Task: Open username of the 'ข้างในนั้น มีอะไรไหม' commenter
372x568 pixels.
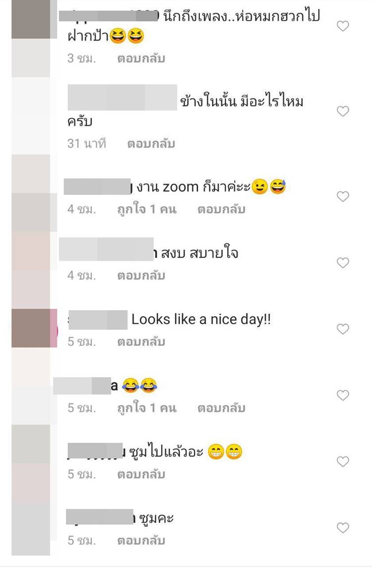Action: point(122,97)
